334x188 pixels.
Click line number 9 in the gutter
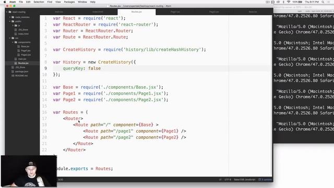pyautogui.click(x=45, y=68)
